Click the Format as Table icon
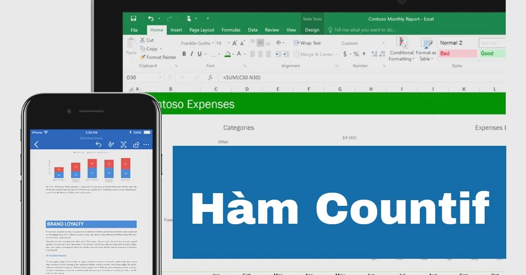The width and height of the screenshot is (526, 275). tap(426, 50)
